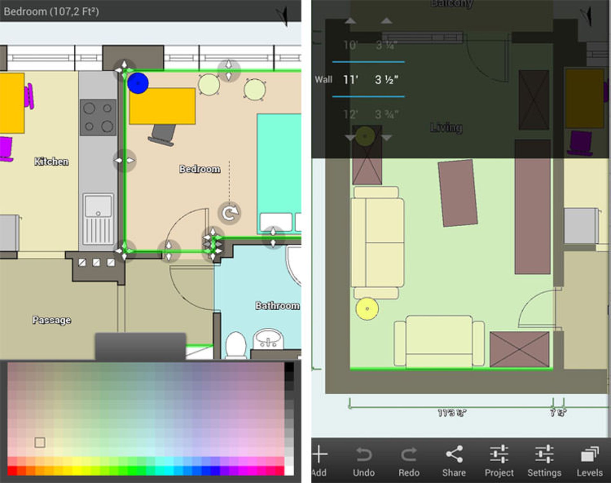The height and width of the screenshot is (483, 611).
Task: Tap the up arrow above feet picker
Action: pyautogui.click(x=350, y=21)
